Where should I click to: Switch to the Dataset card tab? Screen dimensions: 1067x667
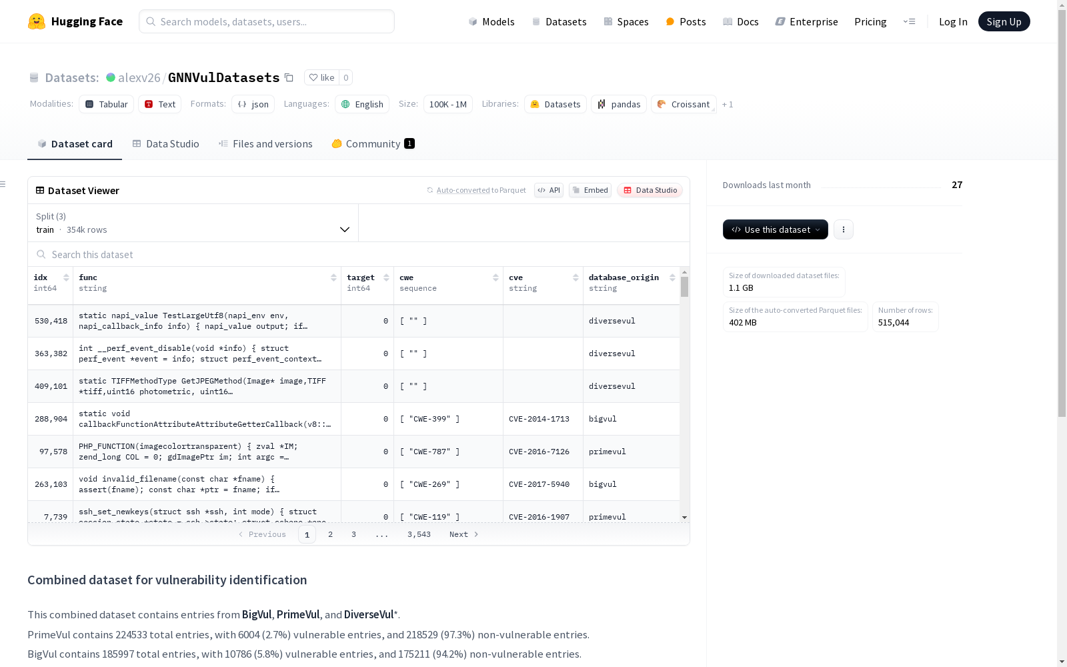pyautogui.click(x=75, y=144)
